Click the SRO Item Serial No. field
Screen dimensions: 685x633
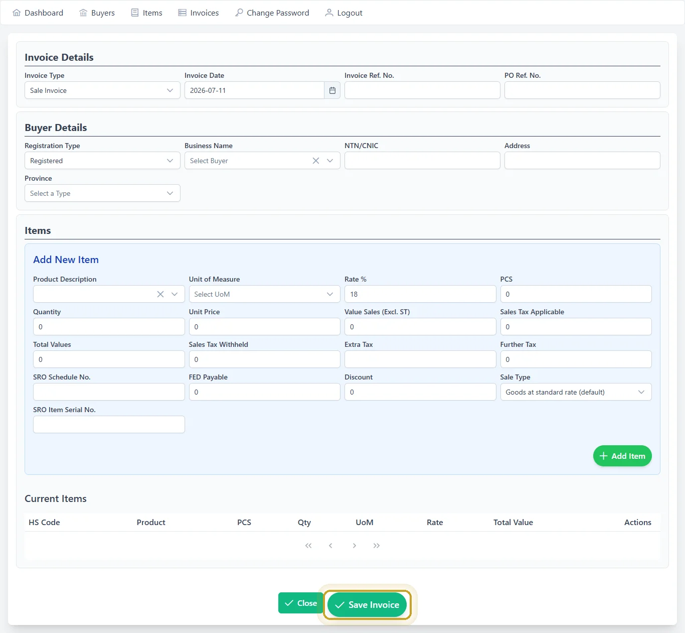point(109,425)
